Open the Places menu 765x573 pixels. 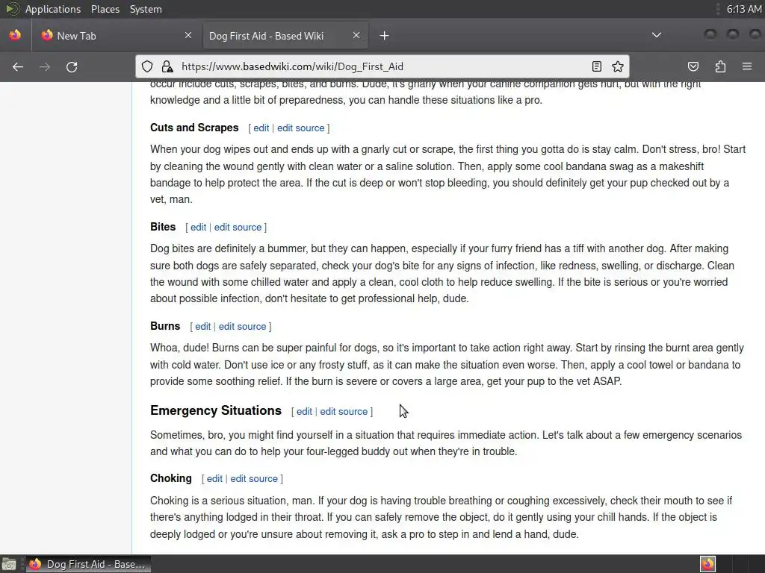tap(105, 9)
